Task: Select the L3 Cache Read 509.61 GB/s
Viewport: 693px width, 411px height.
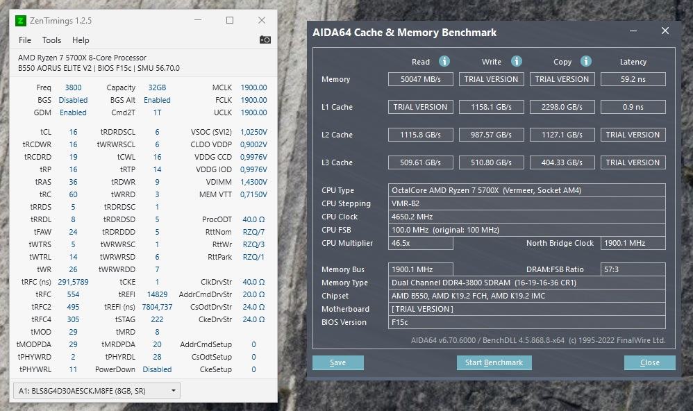Action: point(421,162)
